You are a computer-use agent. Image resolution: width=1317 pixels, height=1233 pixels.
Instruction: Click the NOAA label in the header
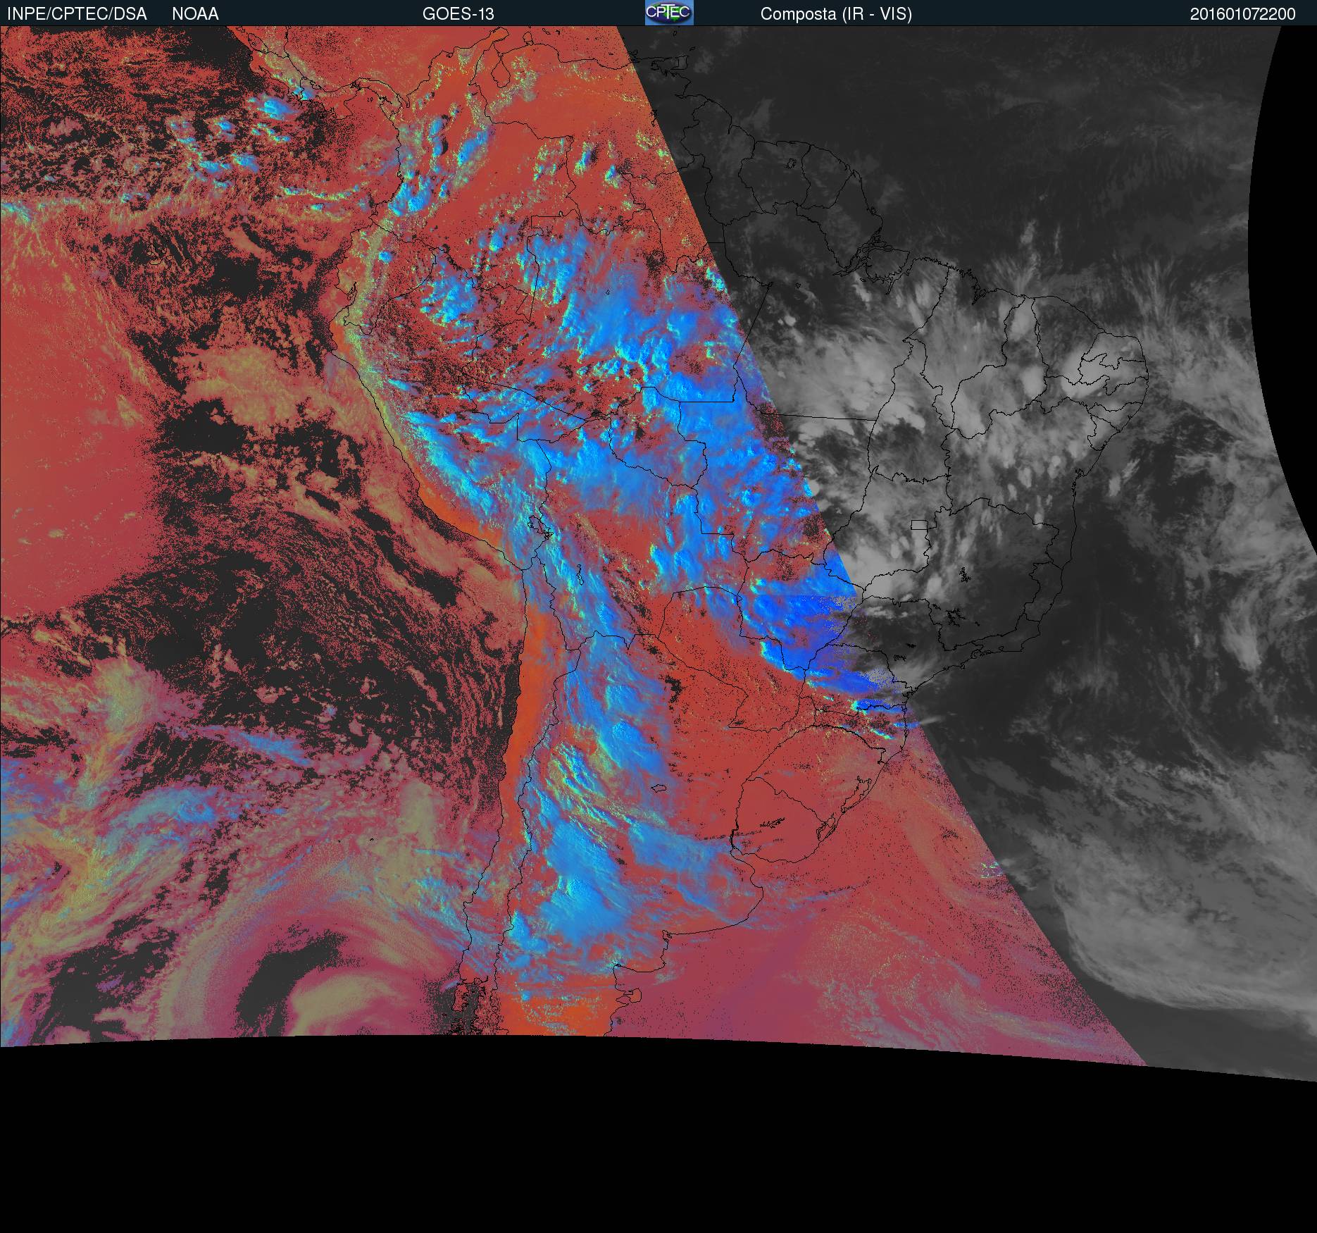[x=195, y=14]
